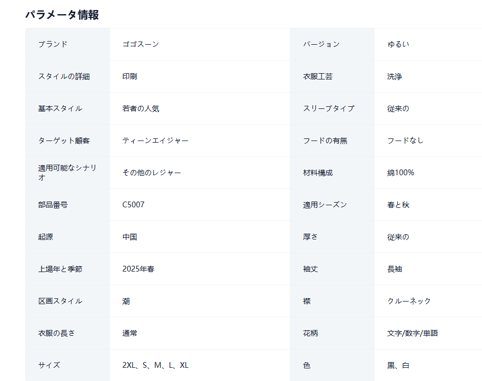Click the 春と秋 season value
This screenshot has width=482, height=381.
[398, 205]
